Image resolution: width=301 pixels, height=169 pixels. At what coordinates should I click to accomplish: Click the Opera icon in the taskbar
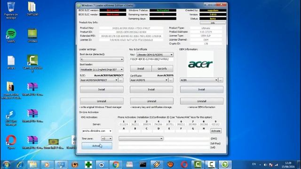184,165
